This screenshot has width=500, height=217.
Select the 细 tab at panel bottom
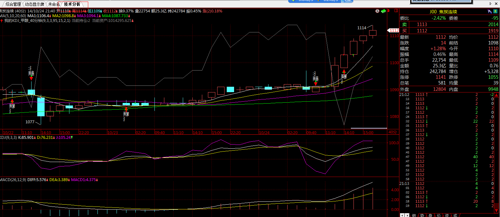414,215
